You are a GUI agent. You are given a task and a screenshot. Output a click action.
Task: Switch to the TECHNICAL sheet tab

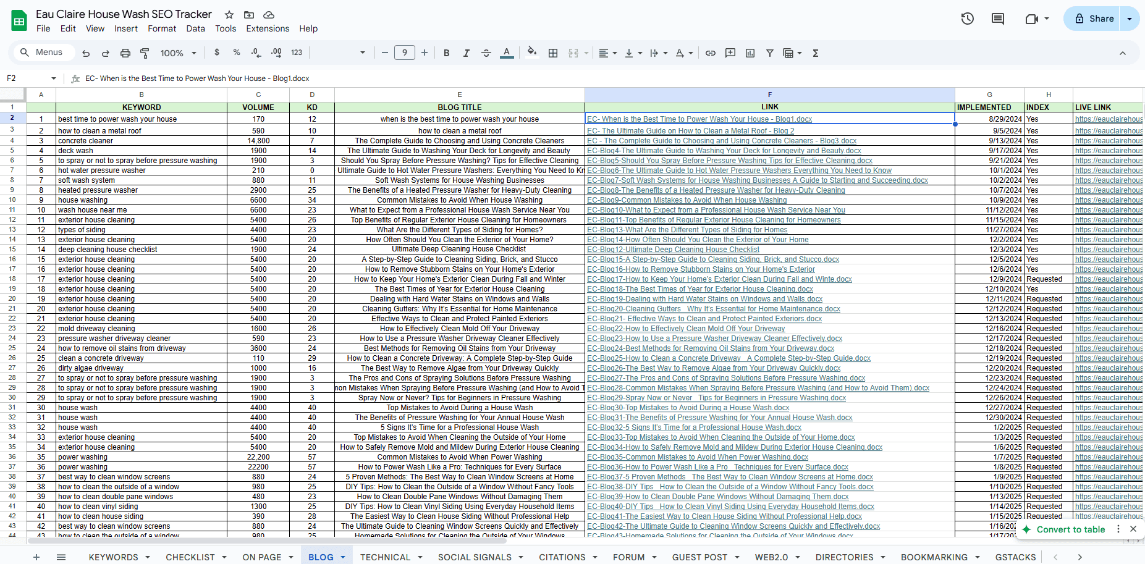pyautogui.click(x=386, y=557)
